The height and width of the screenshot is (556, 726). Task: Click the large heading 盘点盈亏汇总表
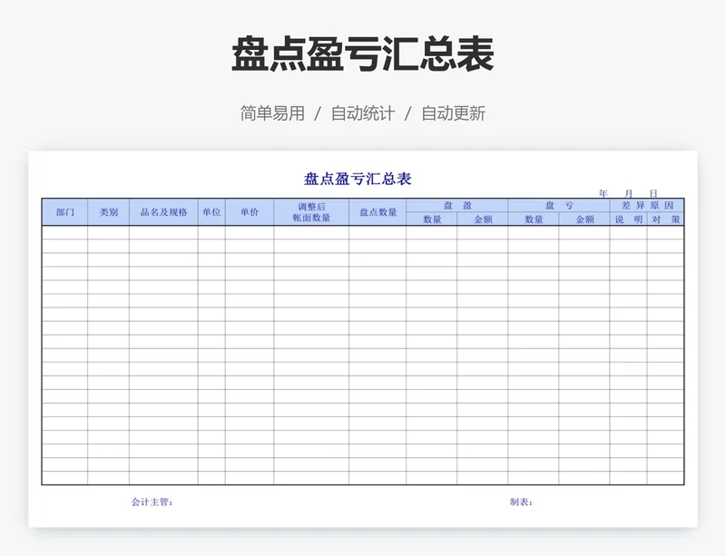tap(362, 54)
